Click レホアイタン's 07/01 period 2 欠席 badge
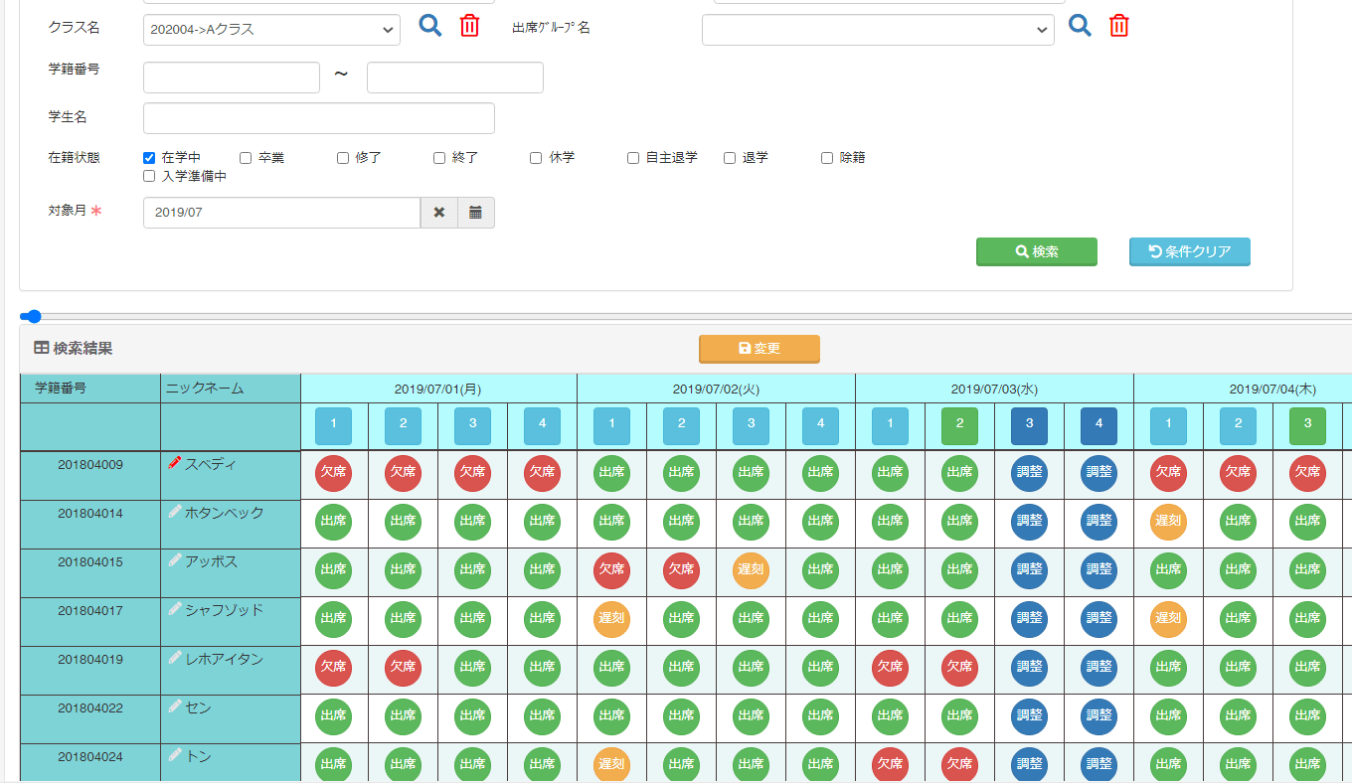Screen dimensions: 1352x784 (404, 668)
